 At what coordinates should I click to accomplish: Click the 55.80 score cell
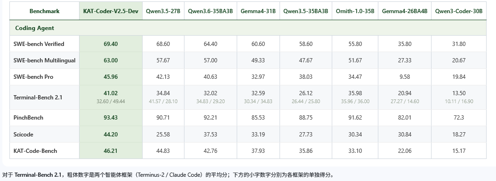tap(355, 44)
